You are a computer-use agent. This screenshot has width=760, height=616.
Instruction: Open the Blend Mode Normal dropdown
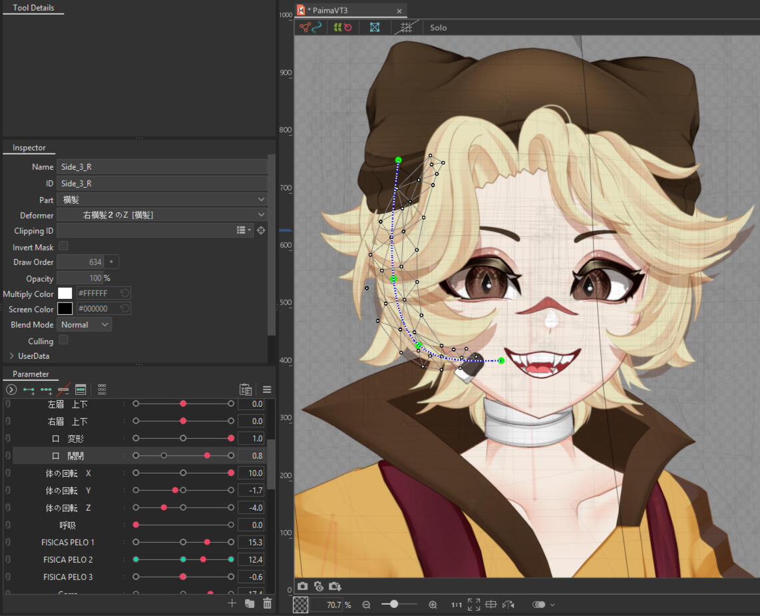pyautogui.click(x=84, y=325)
